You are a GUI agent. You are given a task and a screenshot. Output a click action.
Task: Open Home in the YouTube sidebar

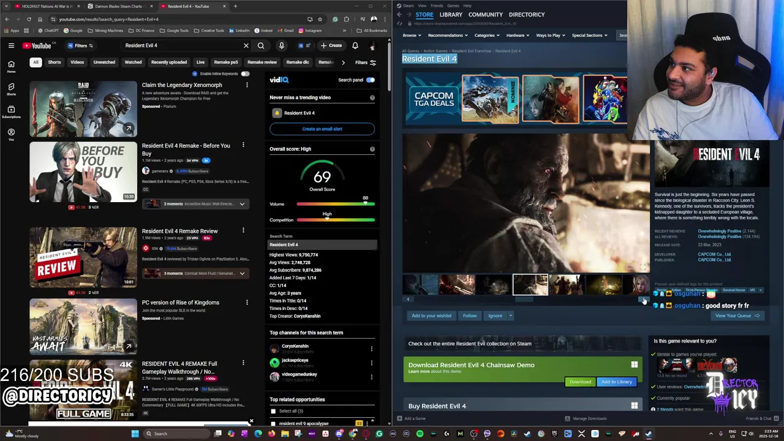pos(11,67)
